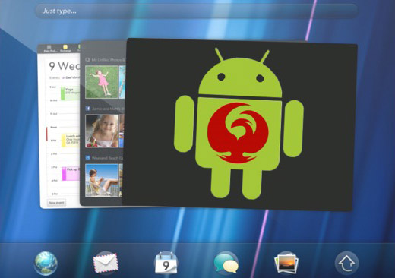Tap the New event button in Calendar card
The image size is (395, 278).
click(56, 203)
